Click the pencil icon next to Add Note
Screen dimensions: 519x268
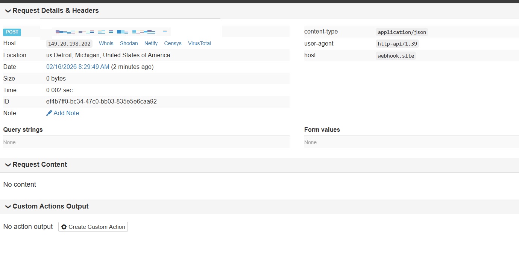click(x=49, y=113)
